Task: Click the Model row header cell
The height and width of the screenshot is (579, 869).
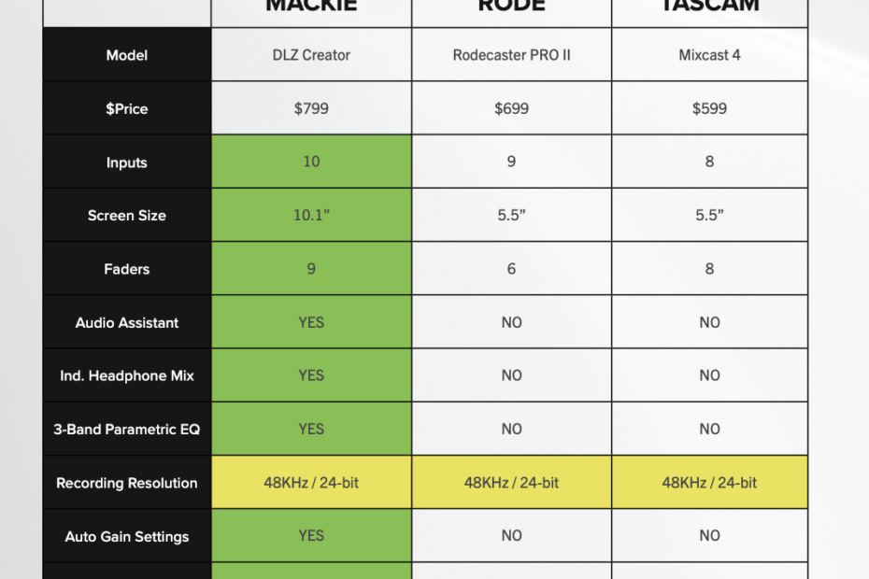Action: pyautogui.click(x=127, y=55)
